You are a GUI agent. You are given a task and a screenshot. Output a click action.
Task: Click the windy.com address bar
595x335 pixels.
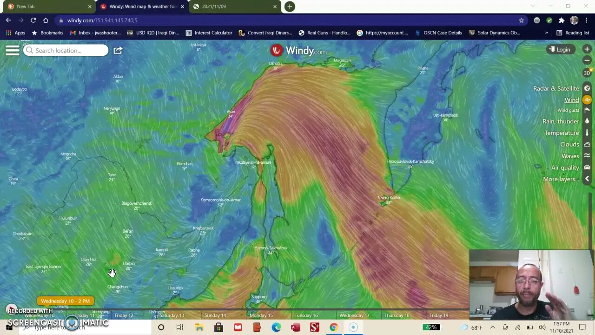(x=288, y=20)
